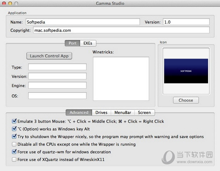The width and height of the screenshot is (220, 171).
Task: Switch to the Port tab
Action: coord(72,43)
